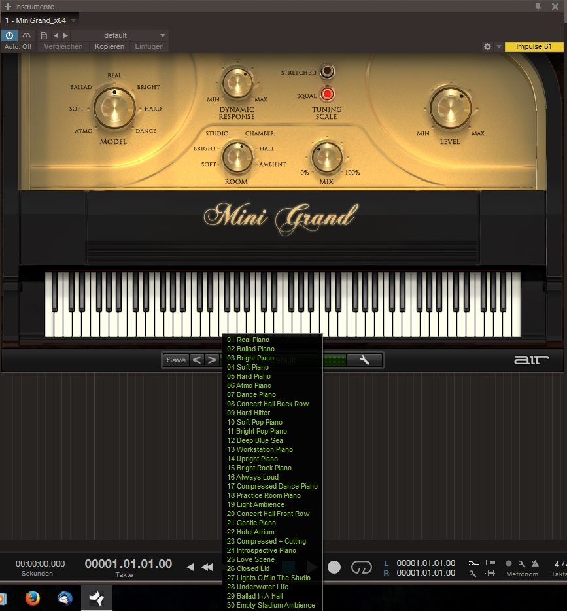567x611 pixels.
Task: Change Auto: Off automation setting
Action: (x=18, y=46)
